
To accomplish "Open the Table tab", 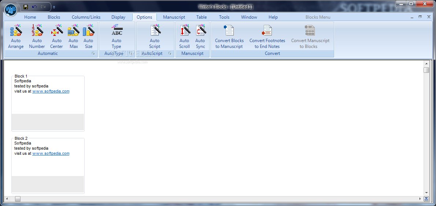I will pyautogui.click(x=202, y=17).
